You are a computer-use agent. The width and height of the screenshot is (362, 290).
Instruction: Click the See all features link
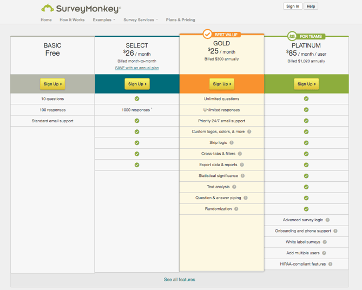[x=180, y=280]
